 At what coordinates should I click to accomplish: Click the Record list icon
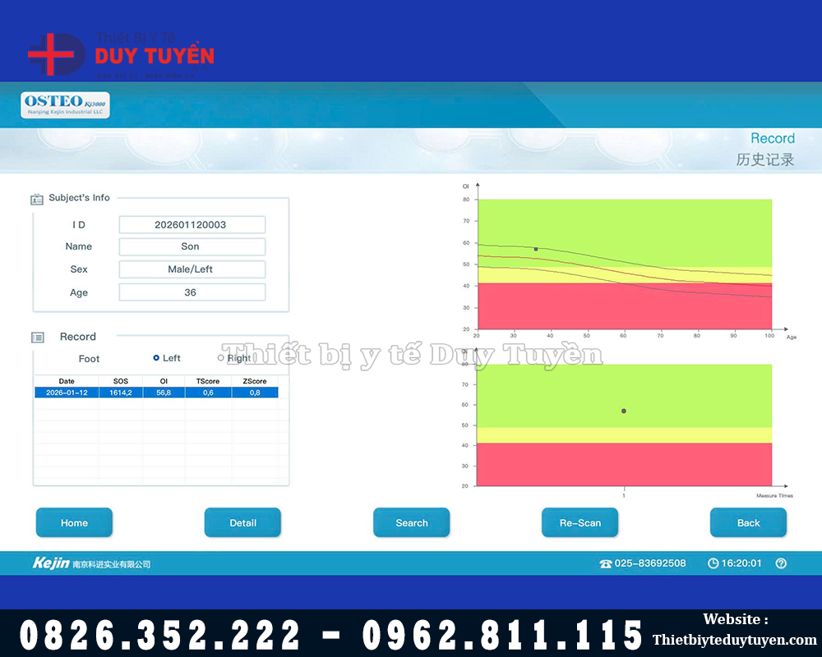pos(37,338)
